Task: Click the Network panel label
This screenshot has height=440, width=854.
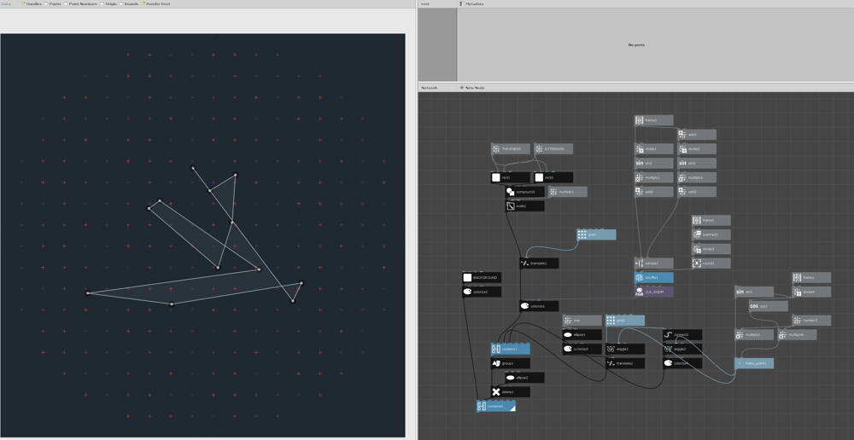Action: pos(429,88)
